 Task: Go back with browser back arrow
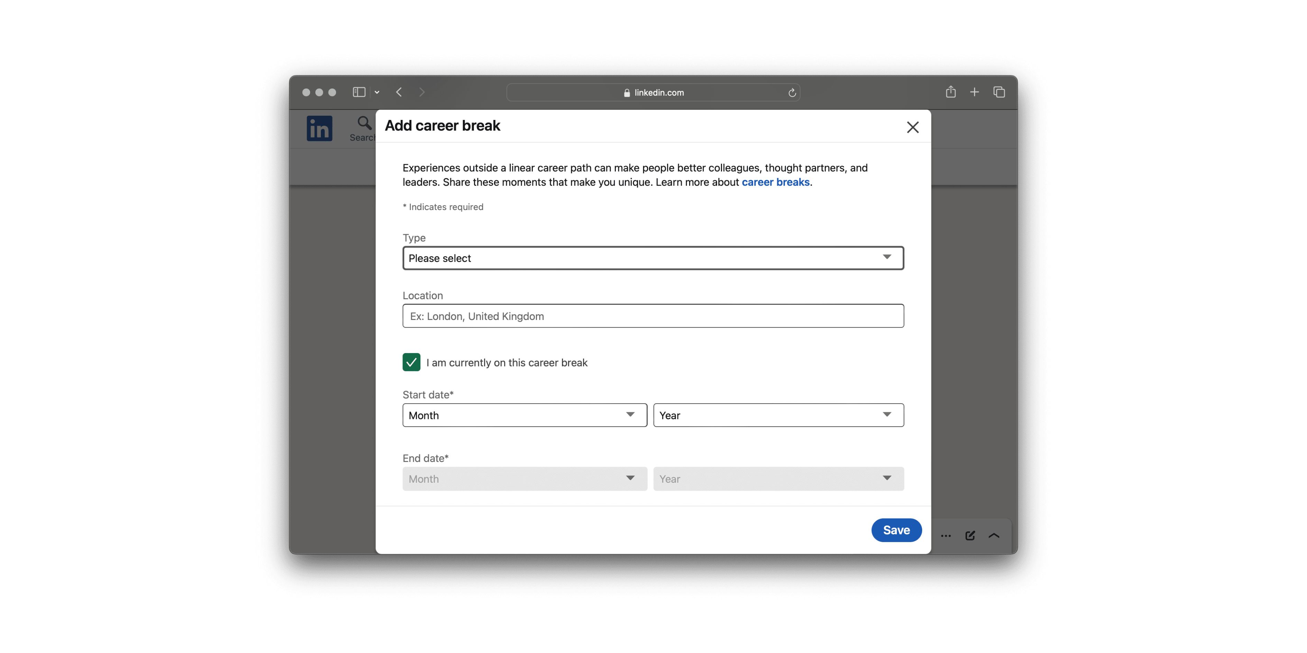[399, 92]
